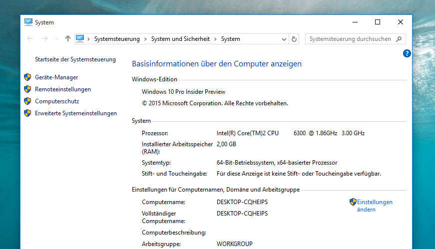Image resolution: width=435 pixels, height=249 pixels.
Task: Open the blue help question mark
Action: [407, 53]
